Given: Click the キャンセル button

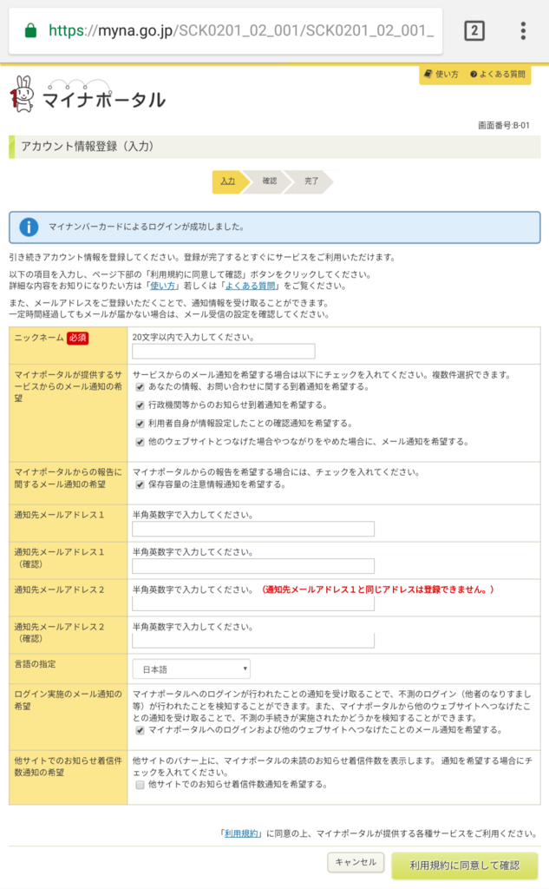Looking at the screenshot, I should click(356, 862).
